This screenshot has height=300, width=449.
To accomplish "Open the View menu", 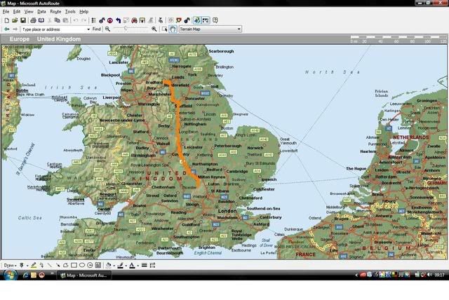I will coord(29,11).
